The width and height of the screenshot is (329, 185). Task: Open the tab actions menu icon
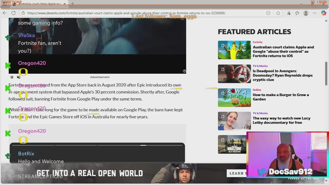5,4
